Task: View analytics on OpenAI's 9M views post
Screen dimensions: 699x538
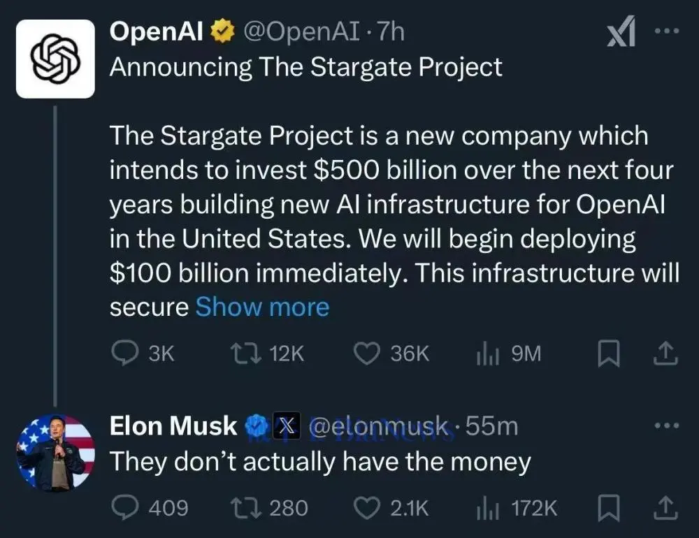Action: click(486, 354)
